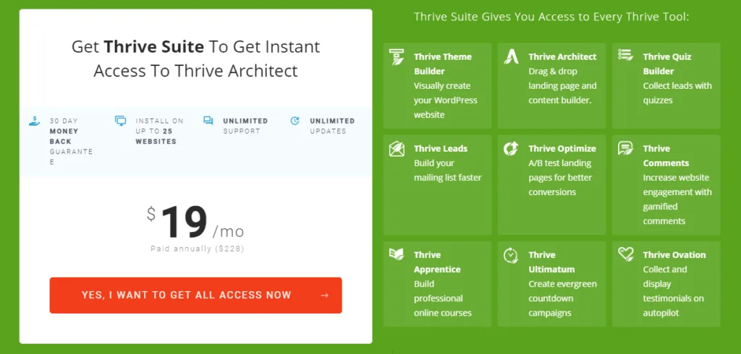
Task: Click the refresh icon beside Unlimited Updates
Action: [x=295, y=121]
